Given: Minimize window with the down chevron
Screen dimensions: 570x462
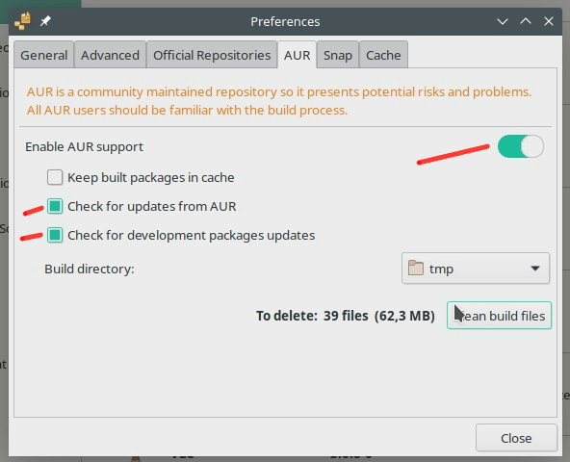Looking at the screenshot, I should click(x=503, y=21).
